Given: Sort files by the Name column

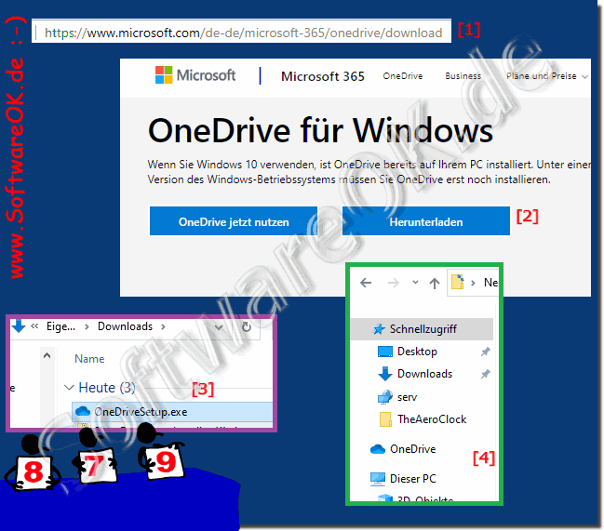Looking at the screenshot, I should point(89,359).
